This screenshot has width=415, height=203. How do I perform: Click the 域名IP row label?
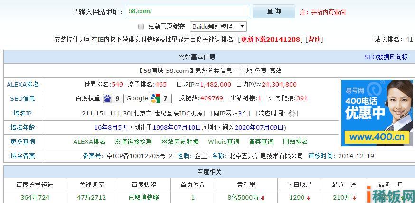coord(23,114)
